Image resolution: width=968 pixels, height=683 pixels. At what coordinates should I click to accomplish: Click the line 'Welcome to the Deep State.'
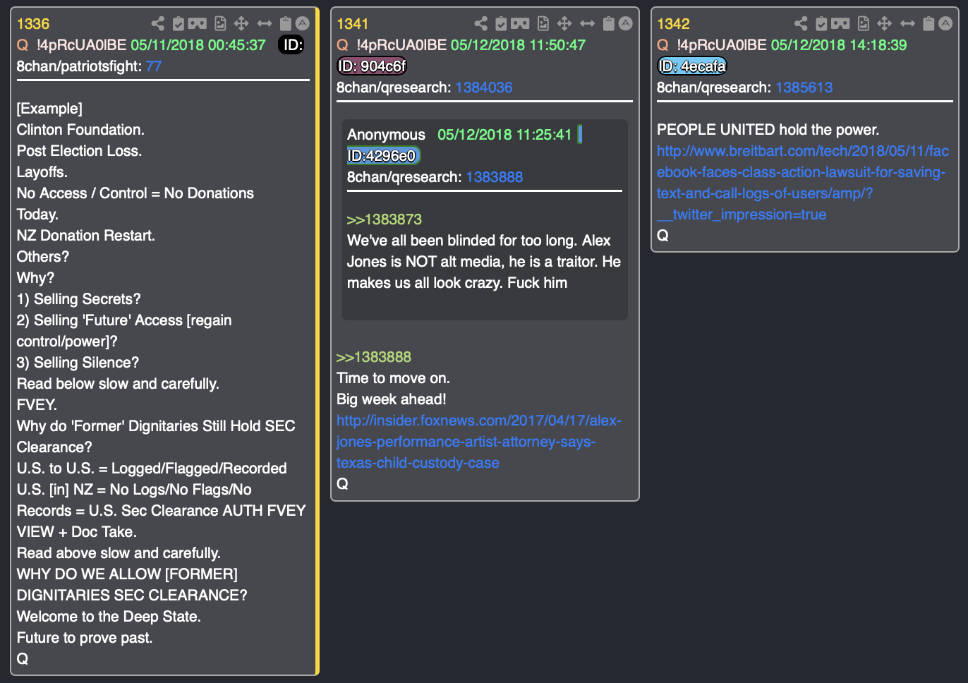pos(109,617)
